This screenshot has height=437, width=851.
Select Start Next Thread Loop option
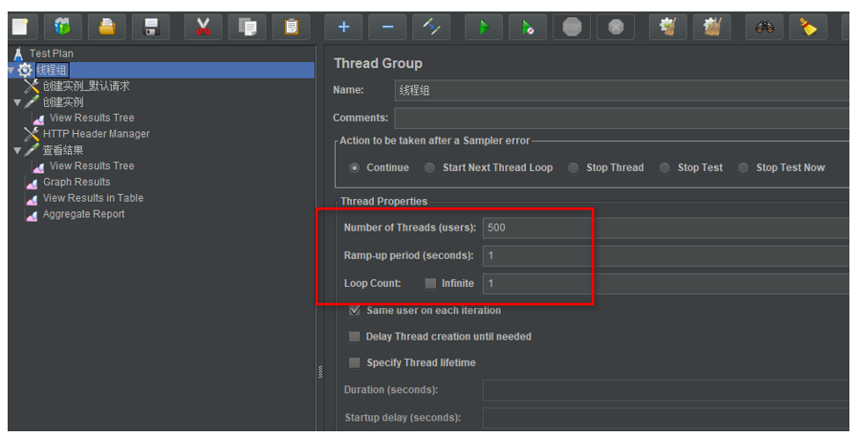pos(430,167)
